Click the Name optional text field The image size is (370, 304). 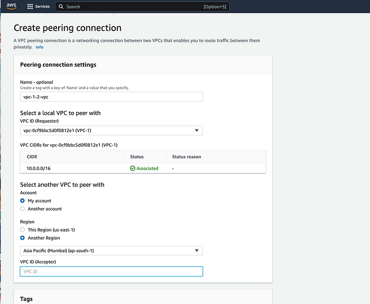(x=112, y=97)
